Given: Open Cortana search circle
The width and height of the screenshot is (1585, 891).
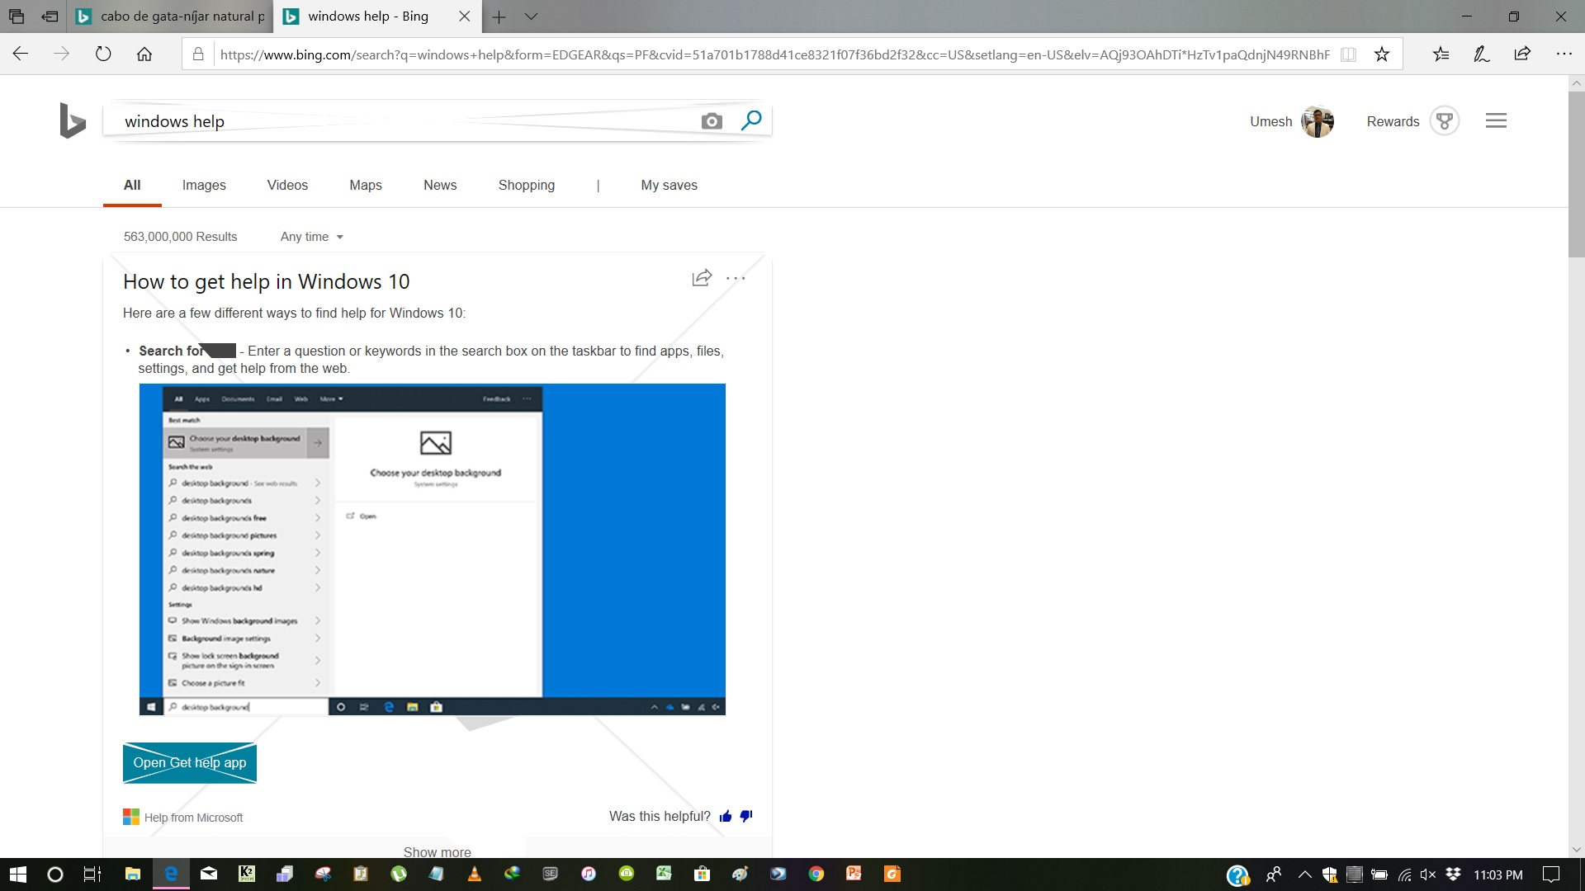Looking at the screenshot, I should (x=55, y=874).
